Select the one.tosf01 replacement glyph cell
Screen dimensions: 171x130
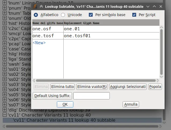pyautogui.click(x=111, y=36)
